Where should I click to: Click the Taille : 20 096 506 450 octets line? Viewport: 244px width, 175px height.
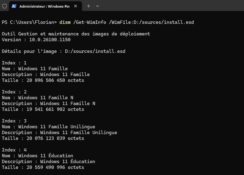[43, 80]
